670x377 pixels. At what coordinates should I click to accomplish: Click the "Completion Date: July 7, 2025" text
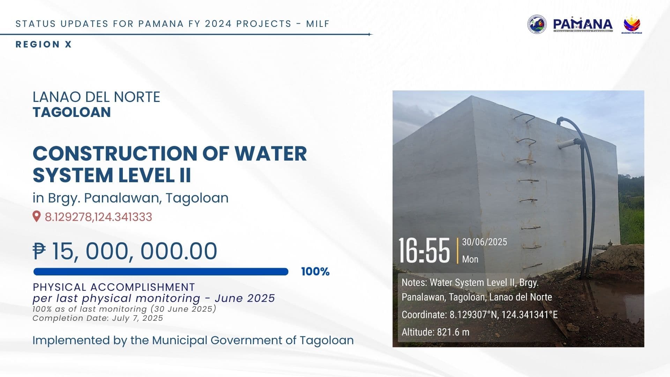pyautogui.click(x=98, y=318)
